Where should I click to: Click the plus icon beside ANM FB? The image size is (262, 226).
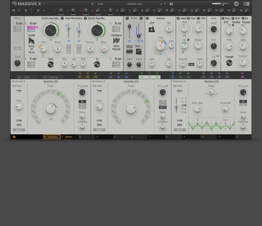click(188, 40)
